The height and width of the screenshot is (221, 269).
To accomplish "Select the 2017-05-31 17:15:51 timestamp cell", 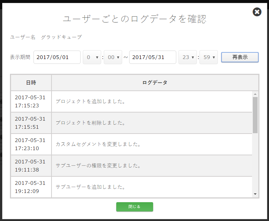I will click(x=31, y=123).
